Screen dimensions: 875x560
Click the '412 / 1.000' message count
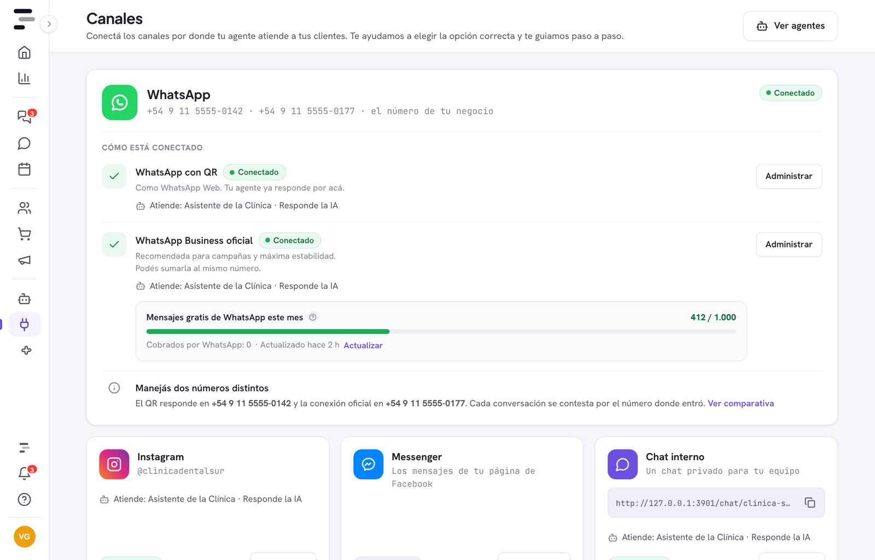[x=713, y=317]
